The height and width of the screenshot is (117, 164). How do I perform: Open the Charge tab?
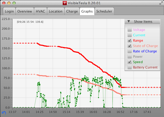(x=72, y=11)
